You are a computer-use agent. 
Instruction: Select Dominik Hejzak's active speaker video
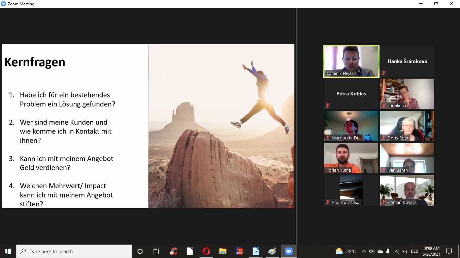pos(351,61)
